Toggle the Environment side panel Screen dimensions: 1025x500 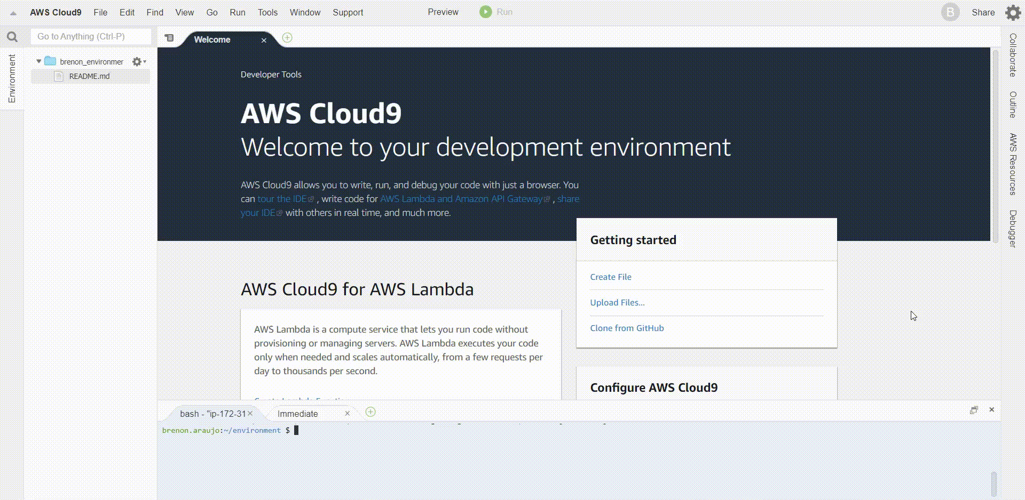[12, 78]
